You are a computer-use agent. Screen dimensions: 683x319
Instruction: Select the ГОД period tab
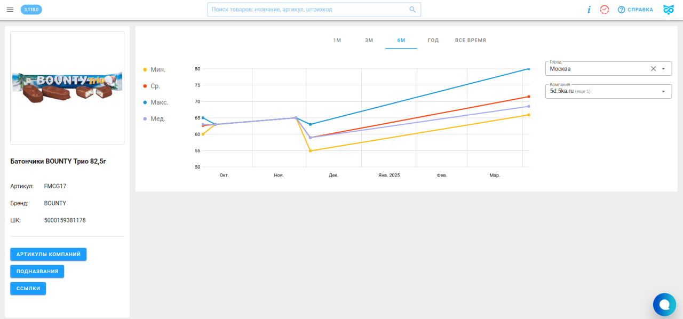click(433, 41)
